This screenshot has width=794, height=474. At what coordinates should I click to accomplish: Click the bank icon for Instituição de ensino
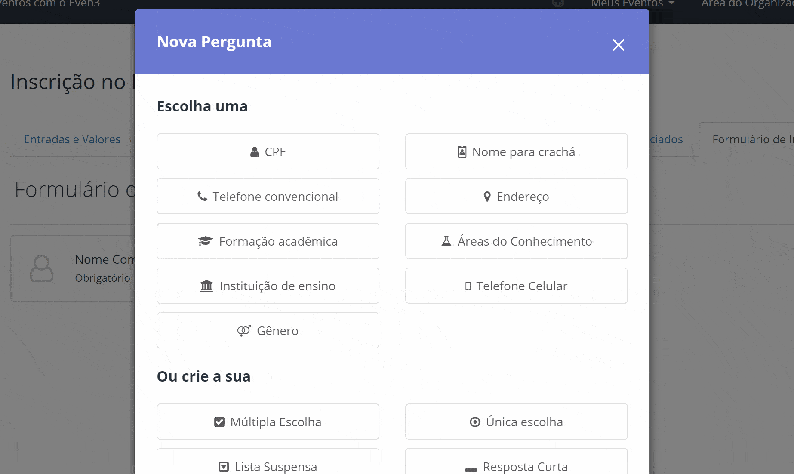coord(207,286)
